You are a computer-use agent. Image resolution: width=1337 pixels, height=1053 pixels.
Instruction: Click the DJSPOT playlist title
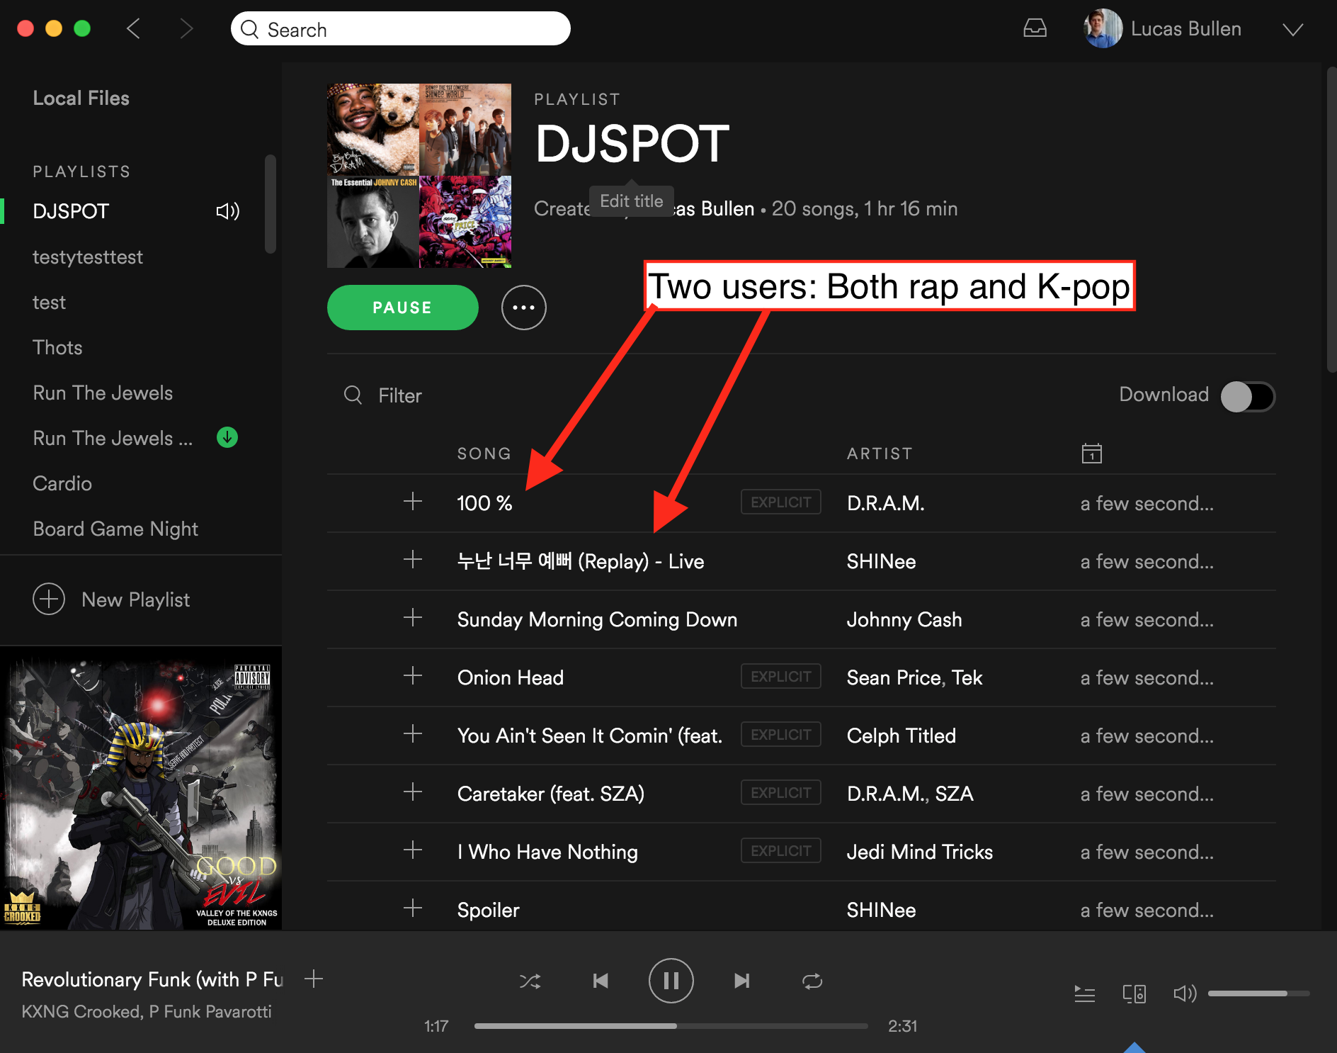tap(632, 144)
